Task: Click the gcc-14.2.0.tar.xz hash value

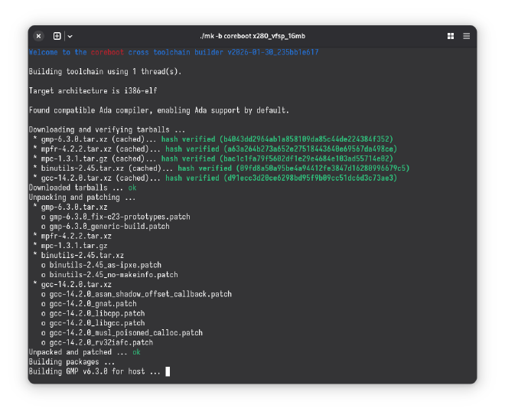Action: click(x=311, y=178)
